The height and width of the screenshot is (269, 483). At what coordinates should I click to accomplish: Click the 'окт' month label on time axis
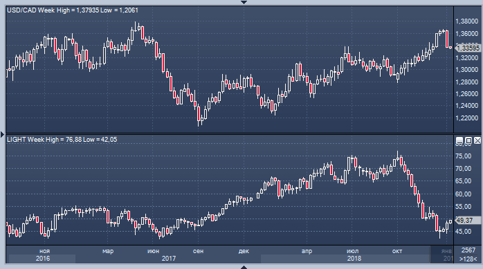click(x=397, y=251)
